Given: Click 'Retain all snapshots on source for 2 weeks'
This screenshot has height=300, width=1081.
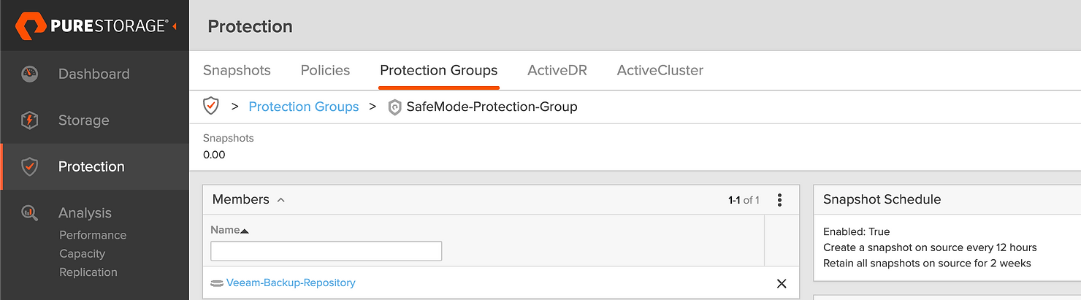Looking at the screenshot, I should (927, 263).
